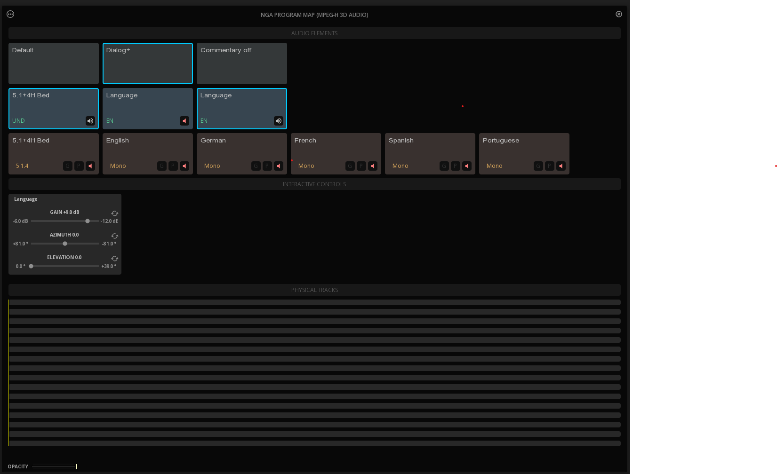The image size is (777, 474).
Task: Close the NGA Program Map panel
Action: point(619,14)
